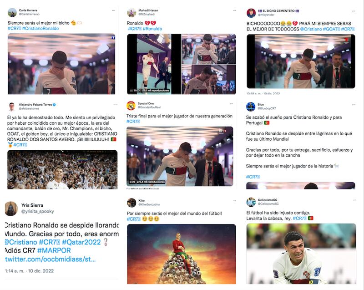Click Yris Sierra's profile picture

click(x=11, y=208)
